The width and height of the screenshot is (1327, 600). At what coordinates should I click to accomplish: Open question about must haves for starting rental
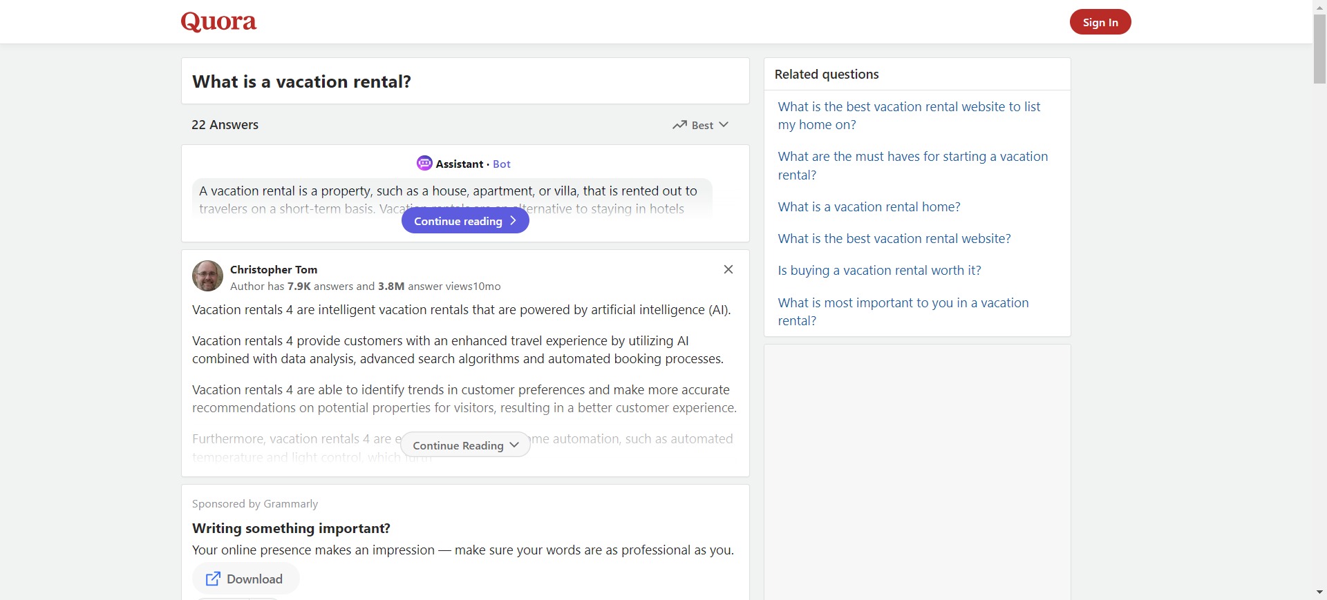click(912, 166)
